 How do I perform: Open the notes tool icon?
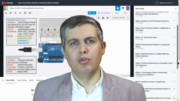[25, 13]
